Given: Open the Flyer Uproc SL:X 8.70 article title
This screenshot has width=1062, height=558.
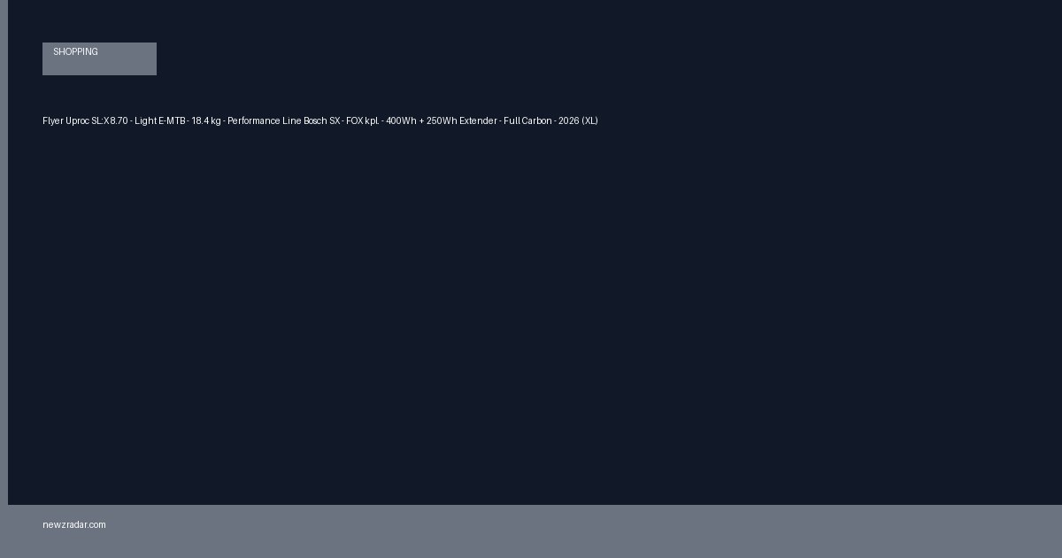Looking at the screenshot, I should [320, 120].
